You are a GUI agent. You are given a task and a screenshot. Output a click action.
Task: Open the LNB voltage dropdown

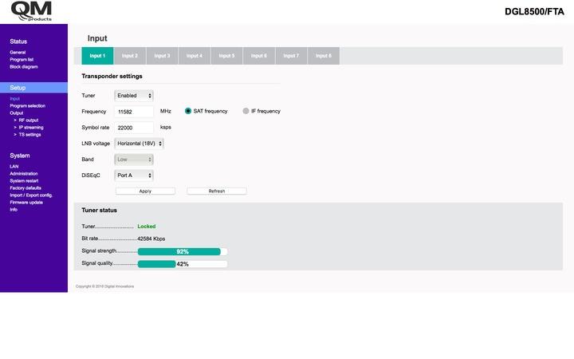click(x=140, y=143)
